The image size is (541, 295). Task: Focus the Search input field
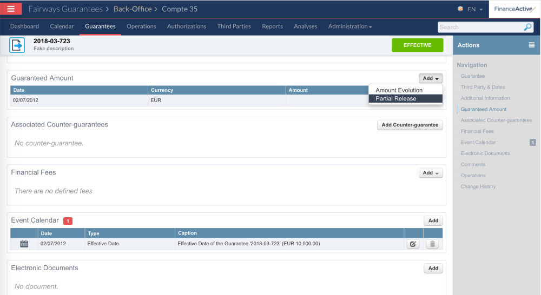point(480,27)
